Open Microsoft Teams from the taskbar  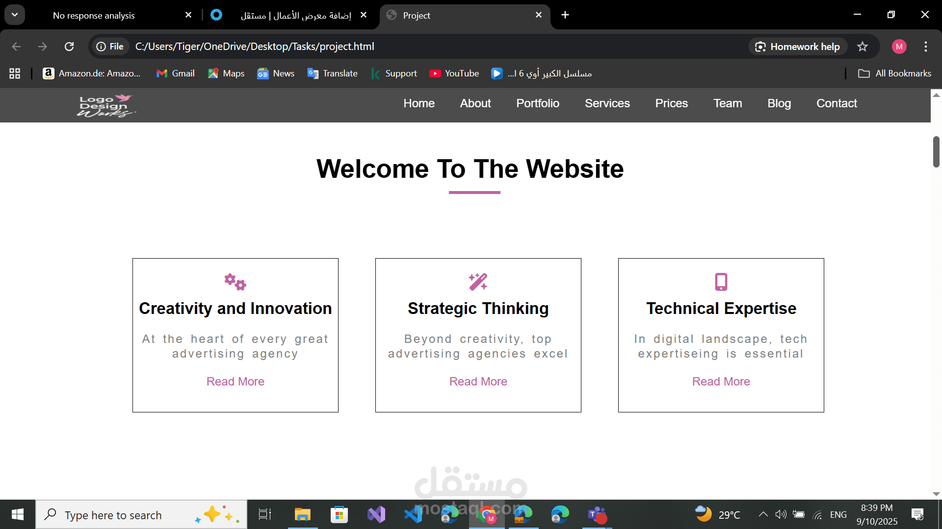pyautogui.click(x=597, y=514)
